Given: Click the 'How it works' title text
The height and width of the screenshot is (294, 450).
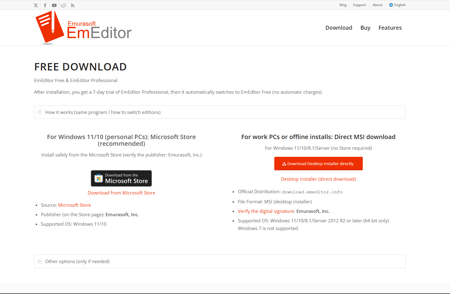Looking at the screenshot, I should click(x=103, y=112).
